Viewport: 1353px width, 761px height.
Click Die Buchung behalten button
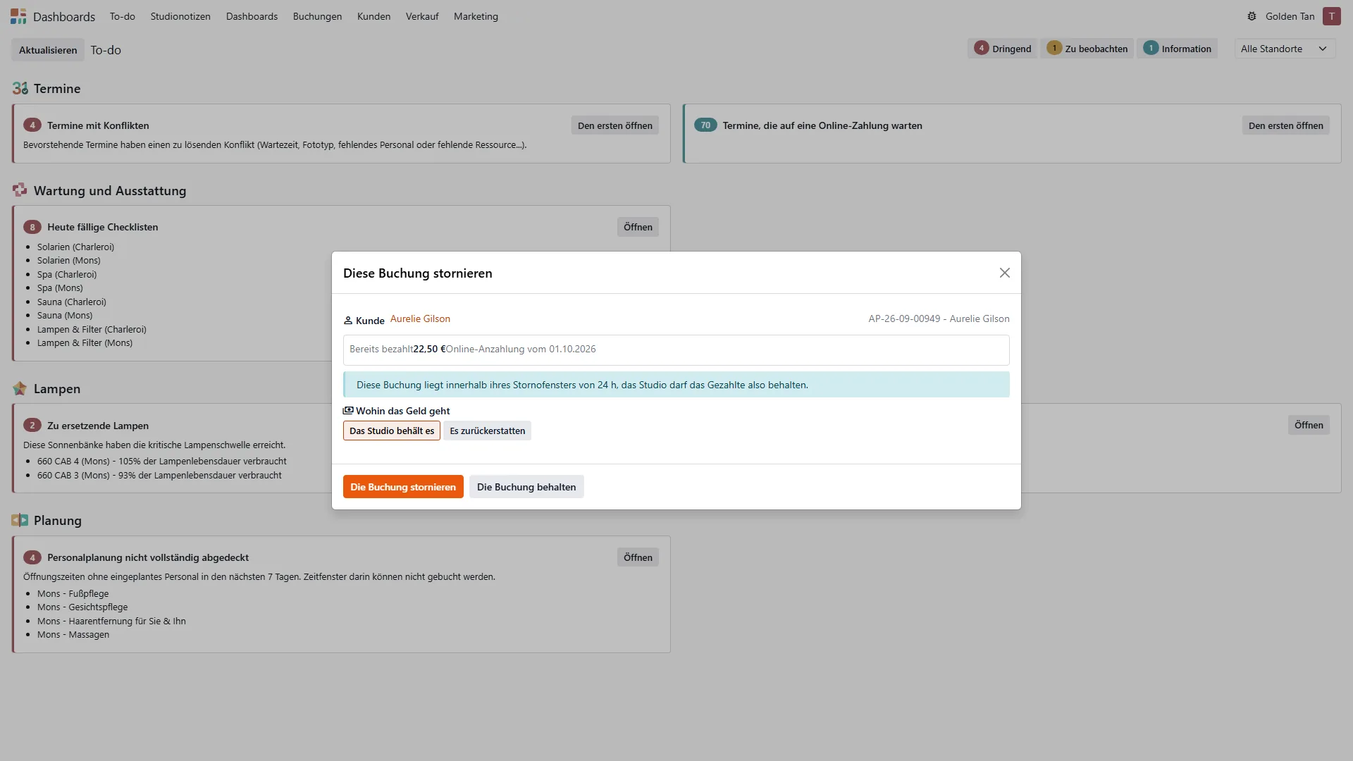tap(526, 487)
